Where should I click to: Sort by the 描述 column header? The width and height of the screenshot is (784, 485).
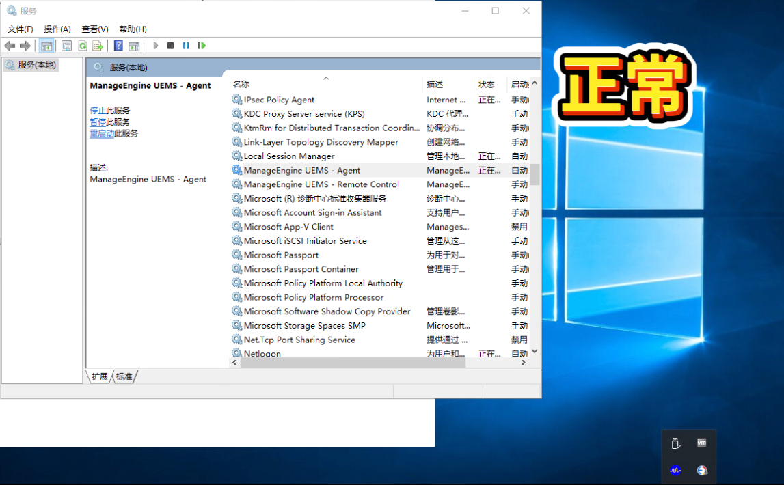[448, 85]
